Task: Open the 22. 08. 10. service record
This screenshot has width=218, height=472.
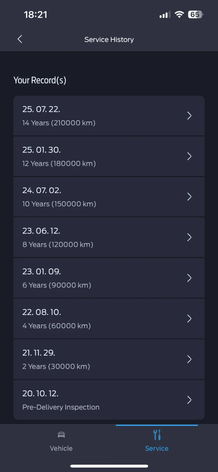Action: point(42,312)
